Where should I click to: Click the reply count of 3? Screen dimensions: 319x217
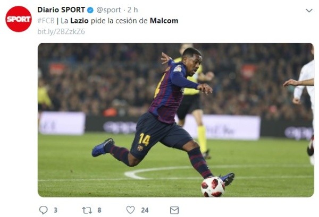pos(55,210)
